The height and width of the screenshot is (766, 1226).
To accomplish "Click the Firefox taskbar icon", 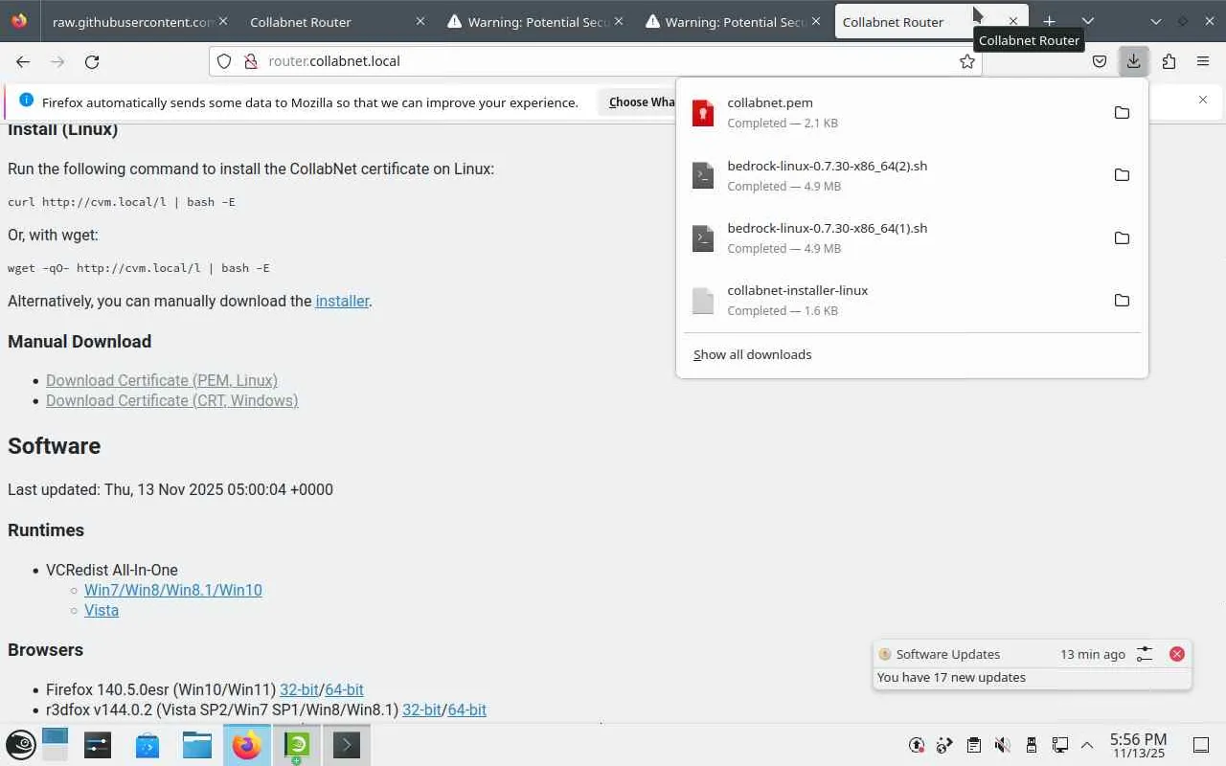I will (247, 745).
